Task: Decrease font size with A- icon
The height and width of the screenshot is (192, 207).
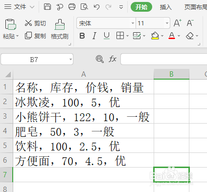Action: pos(190,23)
